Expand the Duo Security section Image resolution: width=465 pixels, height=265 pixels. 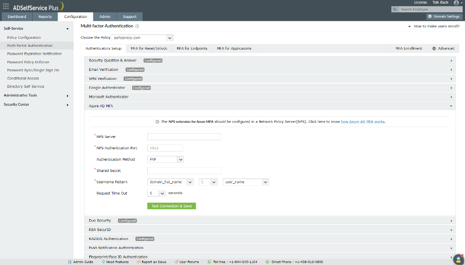pos(270,221)
